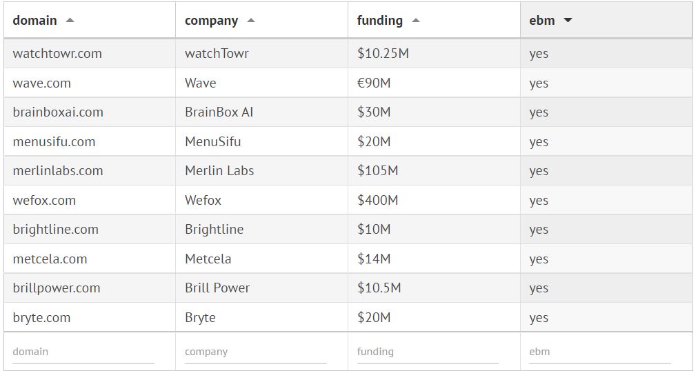The width and height of the screenshot is (698, 371).
Task: Click the brightline.com domain cell
Action: 55,230
